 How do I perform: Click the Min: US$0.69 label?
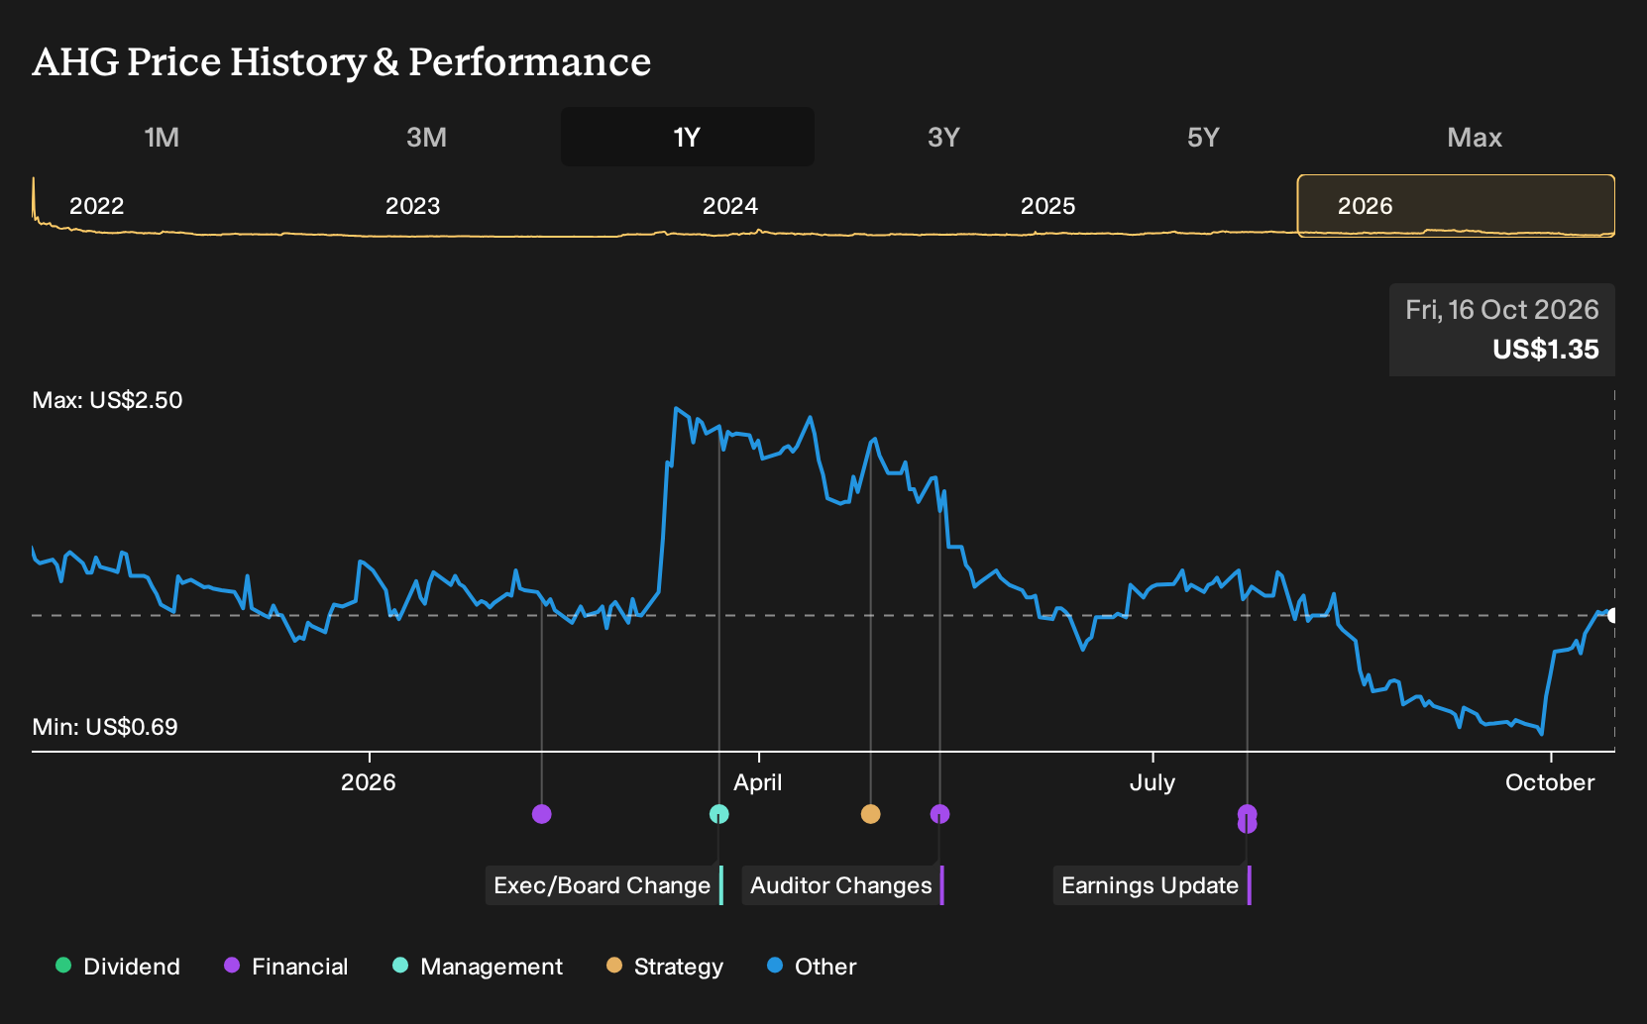click(x=105, y=727)
